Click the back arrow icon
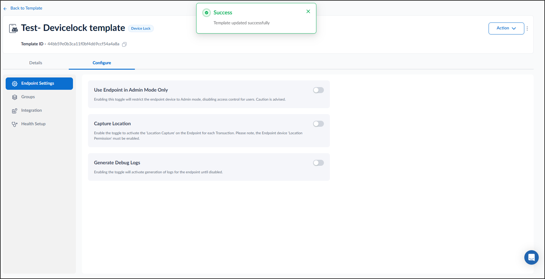 [5, 9]
